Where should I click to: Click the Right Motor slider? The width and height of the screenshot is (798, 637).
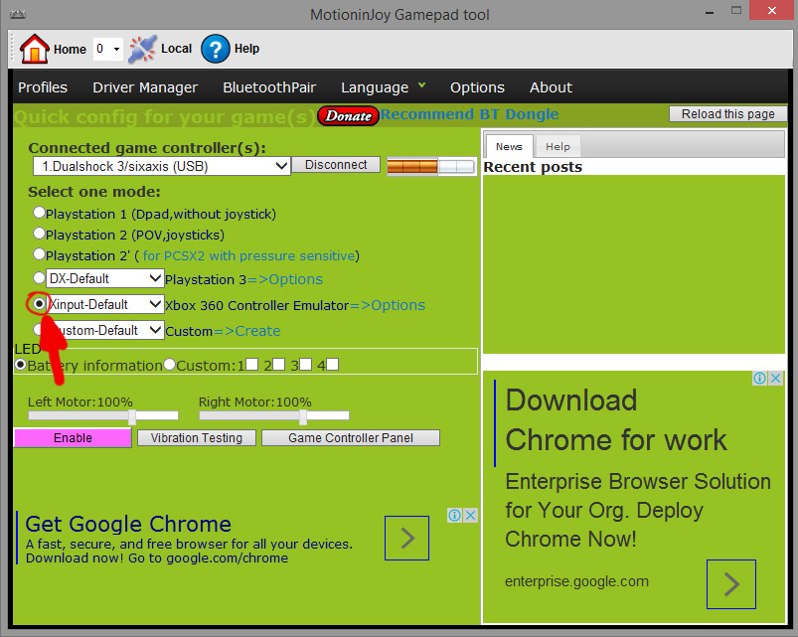(x=274, y=416)
